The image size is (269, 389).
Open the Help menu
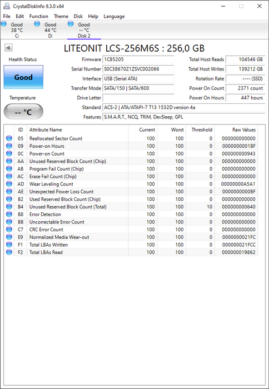[93, 16]
